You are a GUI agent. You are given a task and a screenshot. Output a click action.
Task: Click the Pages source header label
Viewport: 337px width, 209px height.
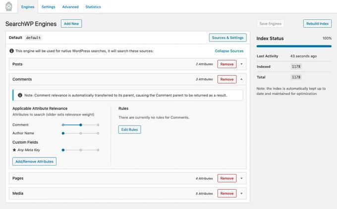[x=18, y=178]
